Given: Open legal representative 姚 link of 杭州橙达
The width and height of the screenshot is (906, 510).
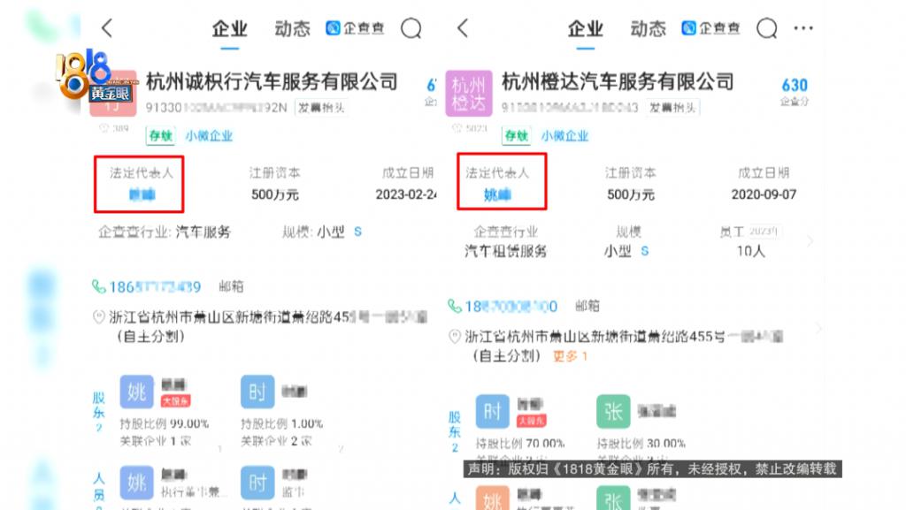Looking at the screenshot, I should (x=497, y=195).
